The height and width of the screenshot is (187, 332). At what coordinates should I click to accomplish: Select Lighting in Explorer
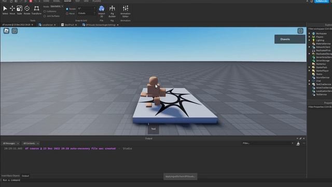[320, 41]
